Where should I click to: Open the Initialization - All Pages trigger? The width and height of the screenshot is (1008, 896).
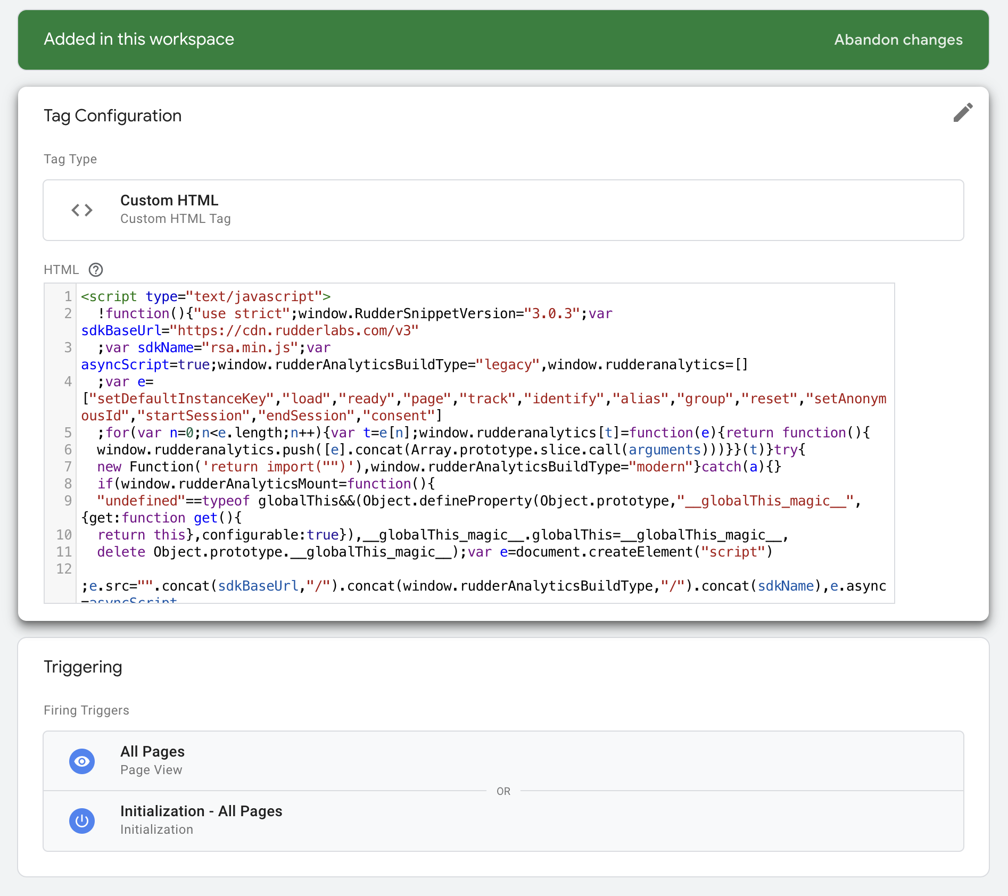(503, 821)
